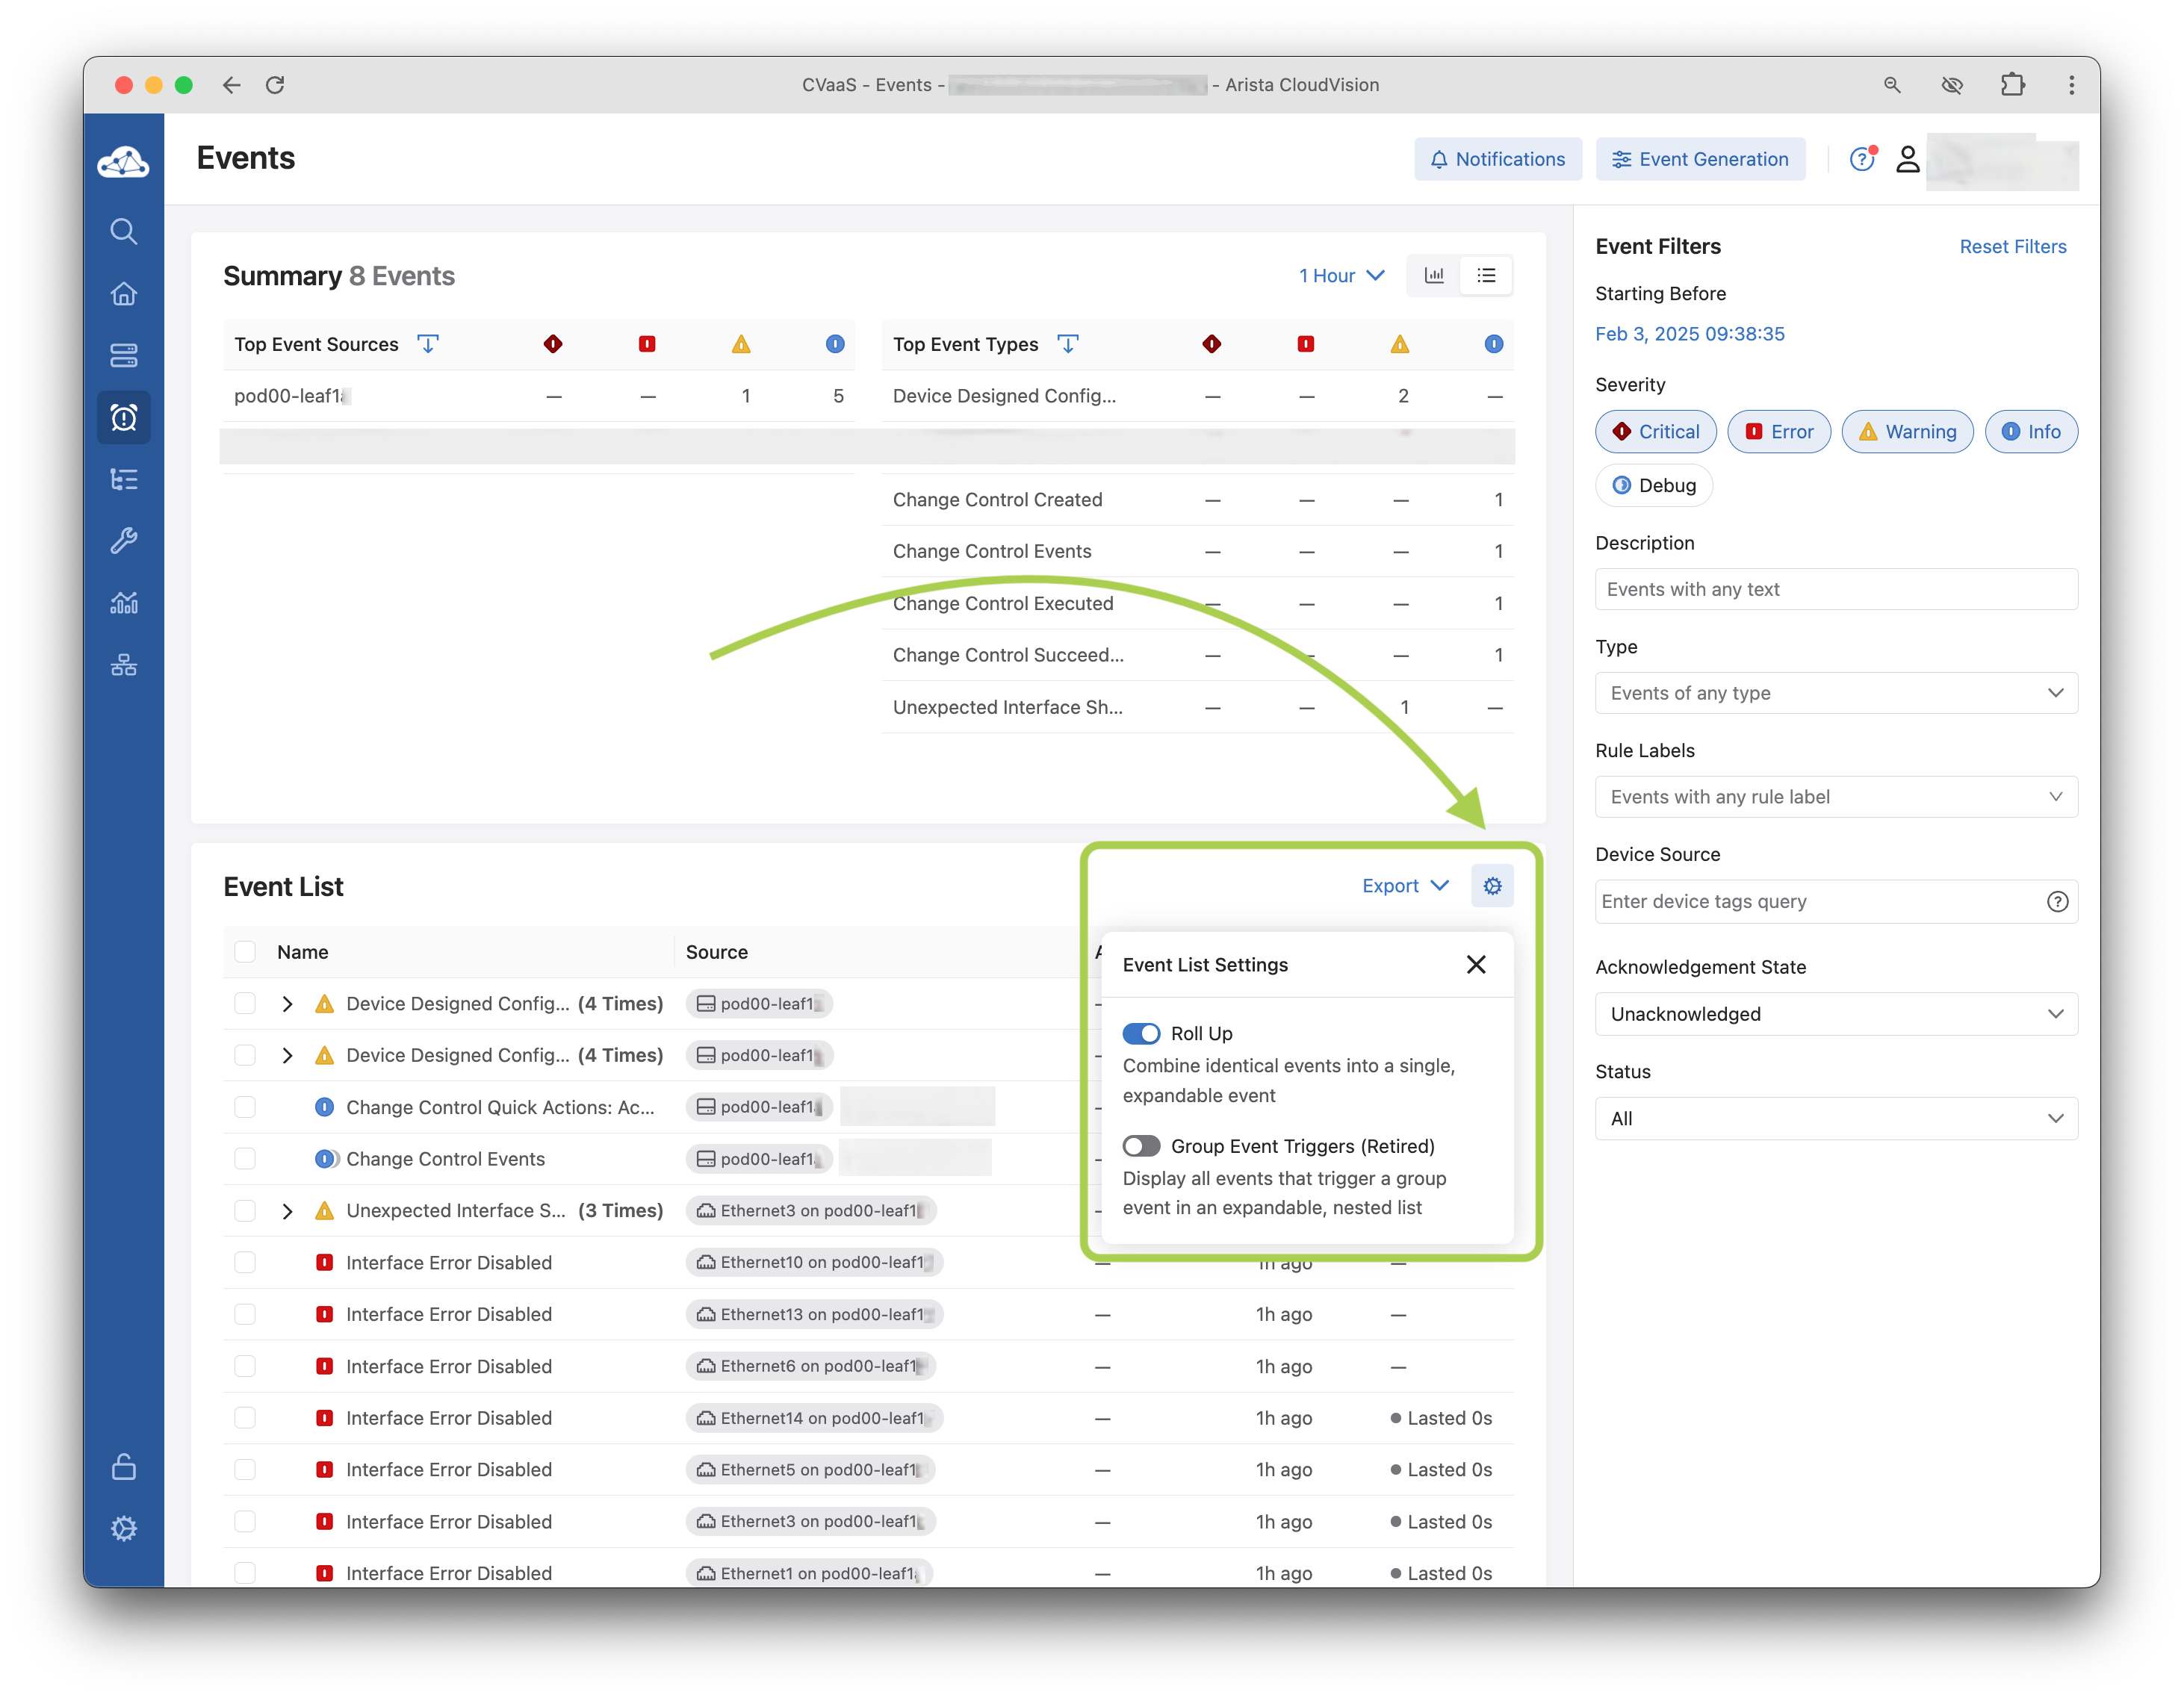The image size is (2184, 1698).
Task: Open the help question mark icon
Action: (1860, 160)
